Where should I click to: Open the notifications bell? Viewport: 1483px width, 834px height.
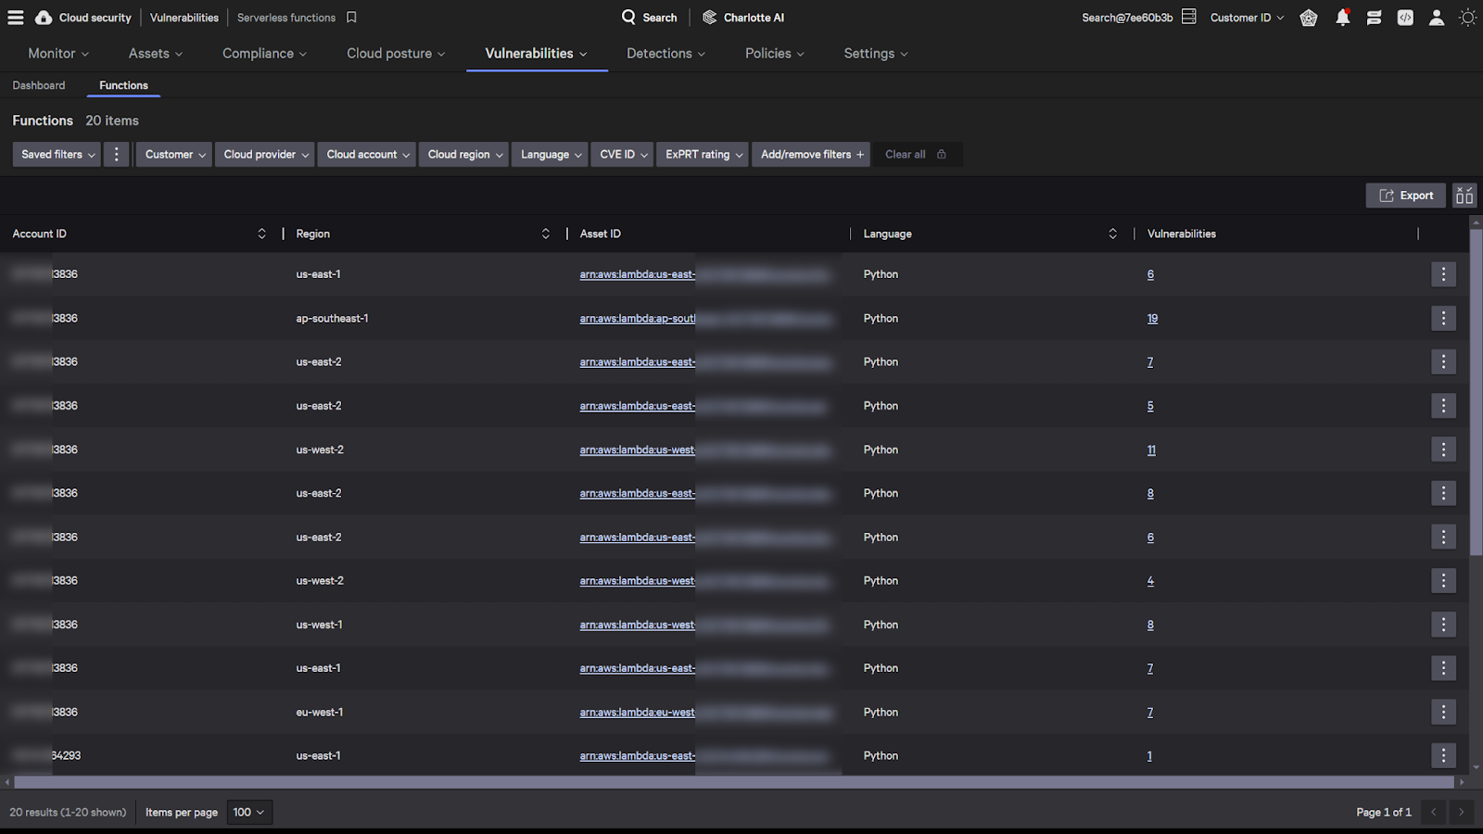[1342, 18]
